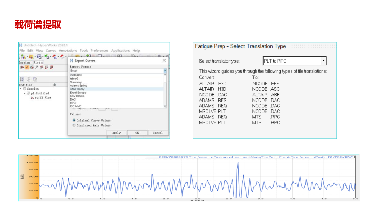Close the Plot tab with its x

coord(42,63)
